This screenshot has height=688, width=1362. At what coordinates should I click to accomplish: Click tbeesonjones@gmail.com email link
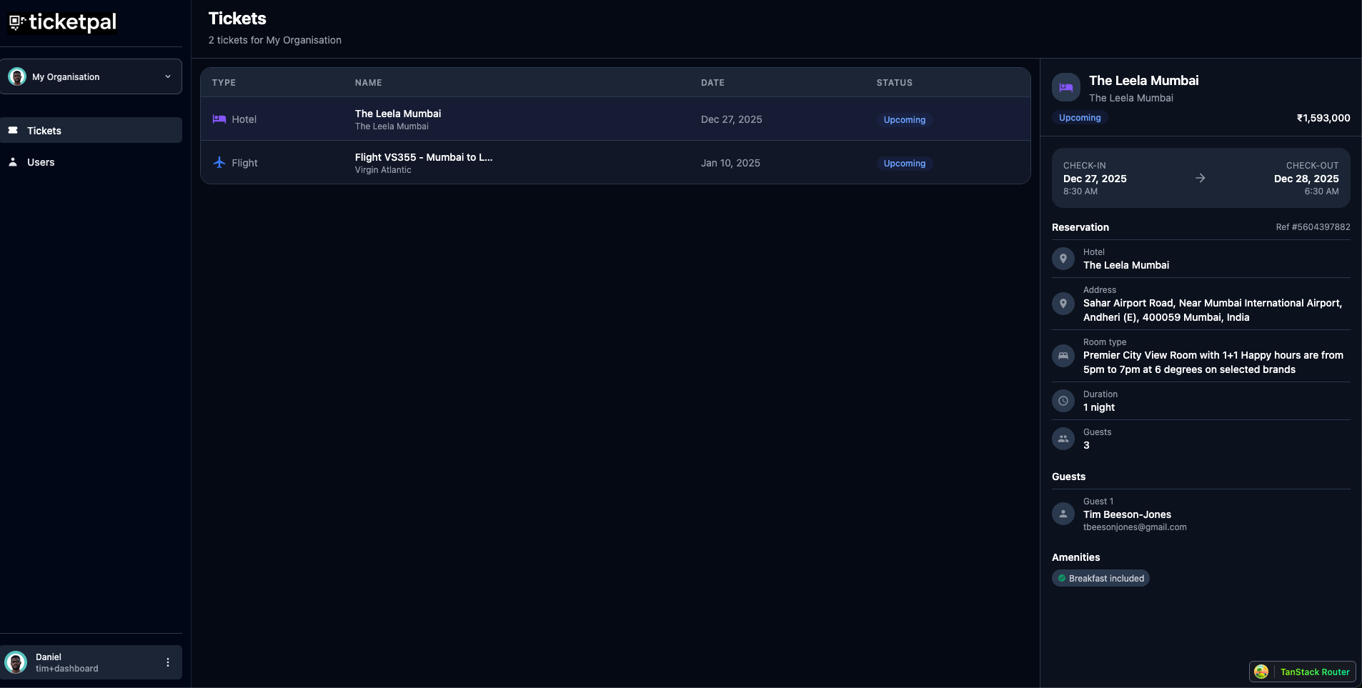[1134, 527]
